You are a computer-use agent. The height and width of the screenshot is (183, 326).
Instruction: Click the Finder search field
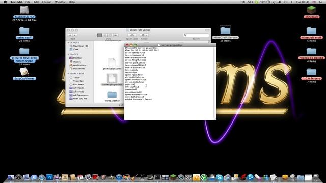pos(196,35)
